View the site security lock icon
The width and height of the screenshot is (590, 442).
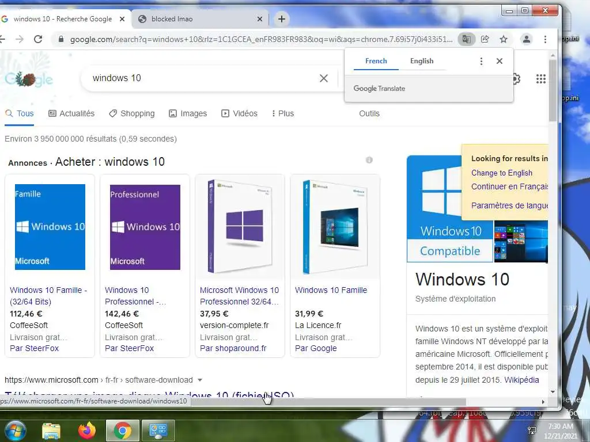coord(61,39)
